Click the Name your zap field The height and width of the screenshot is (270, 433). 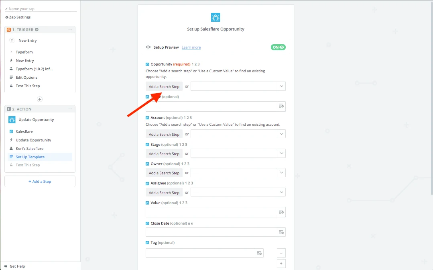[x=41, y=8]
